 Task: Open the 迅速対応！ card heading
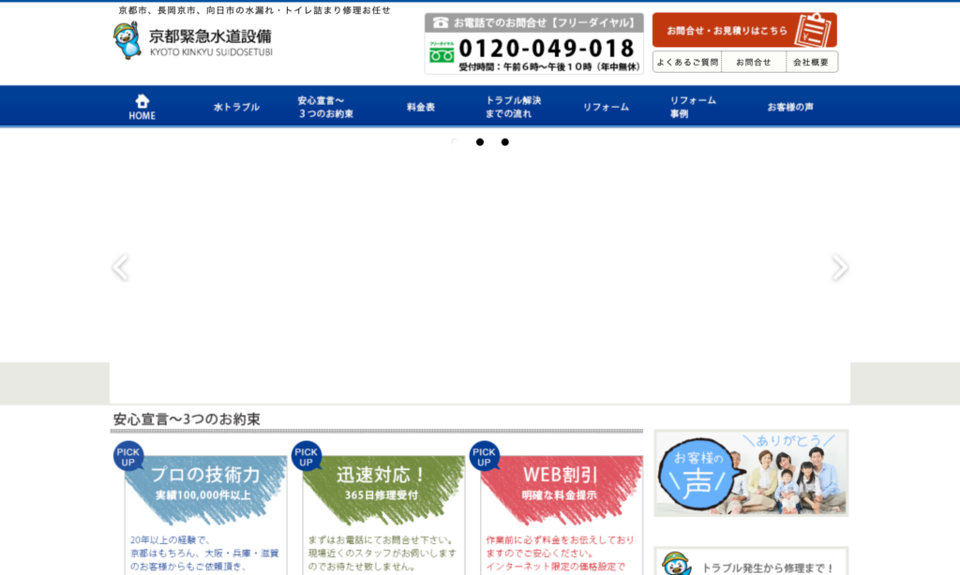tap(381, 475)
